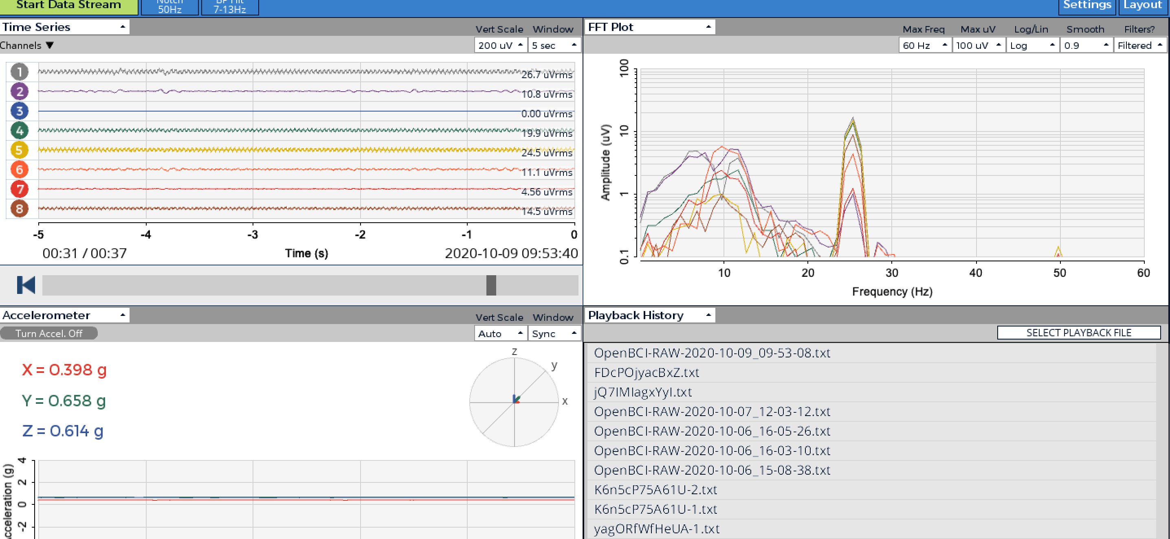Image resolution: width=1170 pixels, height=539 pixels.
Task: Change the Notch 50Hz filter
Action: point(170,7)
